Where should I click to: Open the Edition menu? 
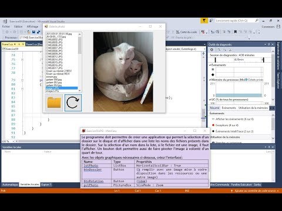click(x=18, y=26)
